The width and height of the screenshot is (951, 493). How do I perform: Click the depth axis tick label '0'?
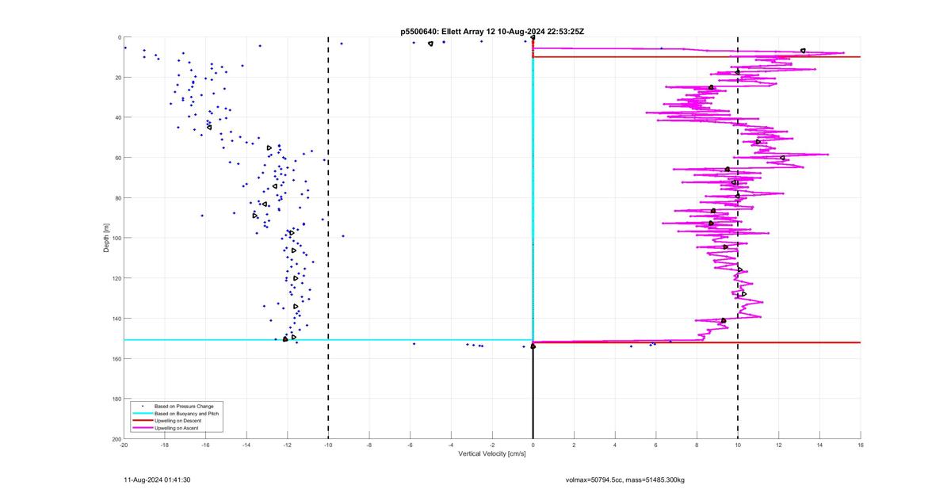point(119,37)
